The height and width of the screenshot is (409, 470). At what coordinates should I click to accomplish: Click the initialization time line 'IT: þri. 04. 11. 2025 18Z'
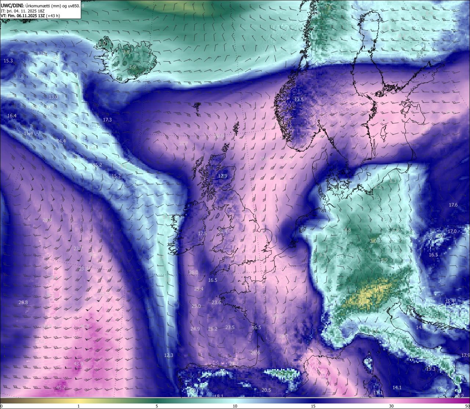(x=23, y=11)
